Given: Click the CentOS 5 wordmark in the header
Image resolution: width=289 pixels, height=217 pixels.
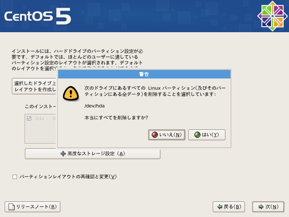Looking at the screenshot, I should pyautogui.click(x=38, y=16).
